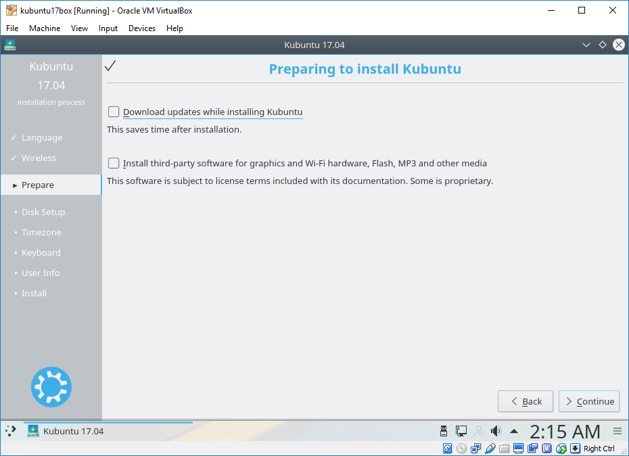The image size is (629, 456).
Task: Open the View menu
Action: (x=79, y=28)
